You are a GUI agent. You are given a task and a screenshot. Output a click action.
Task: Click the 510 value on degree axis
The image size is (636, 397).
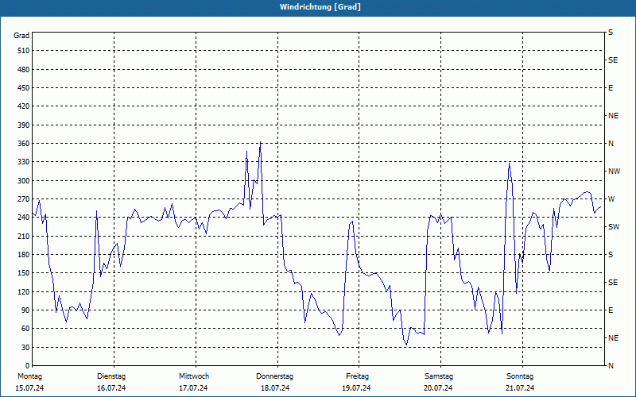click(x=24, y=51)
